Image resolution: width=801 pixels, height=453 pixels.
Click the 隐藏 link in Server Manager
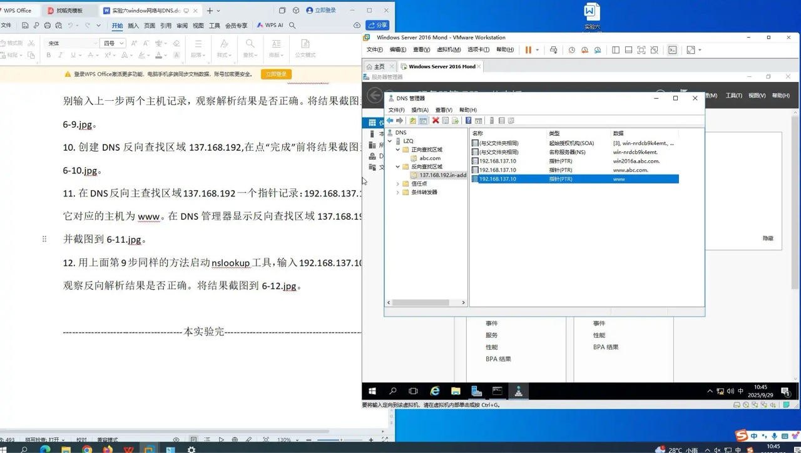[768, 238]
